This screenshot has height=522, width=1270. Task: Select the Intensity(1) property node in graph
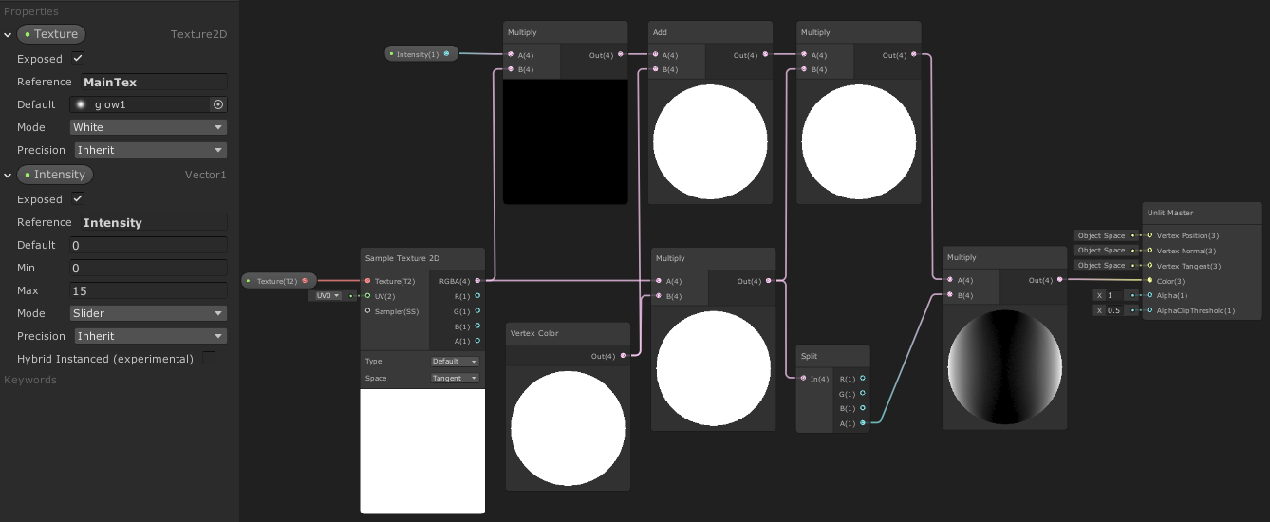point(422,54)
